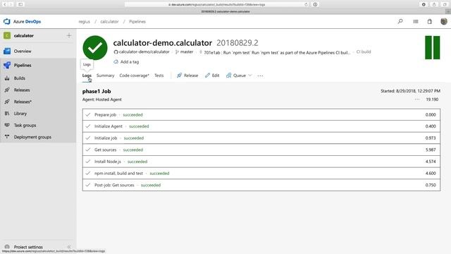The image size is (451, 254).
Task: Click the Project settings gear icon
Action: point(7,247)
